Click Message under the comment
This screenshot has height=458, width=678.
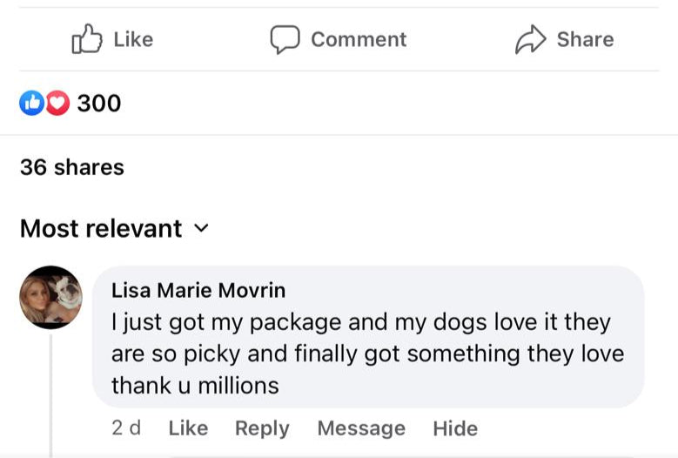(x=361, y=428)
